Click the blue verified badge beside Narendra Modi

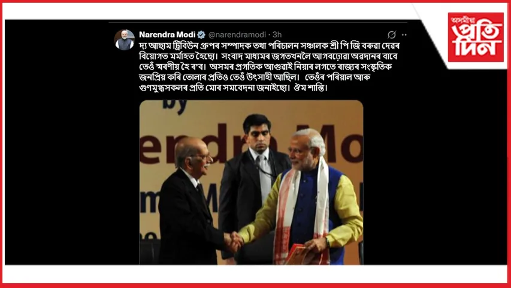click(x=201, y=35)
